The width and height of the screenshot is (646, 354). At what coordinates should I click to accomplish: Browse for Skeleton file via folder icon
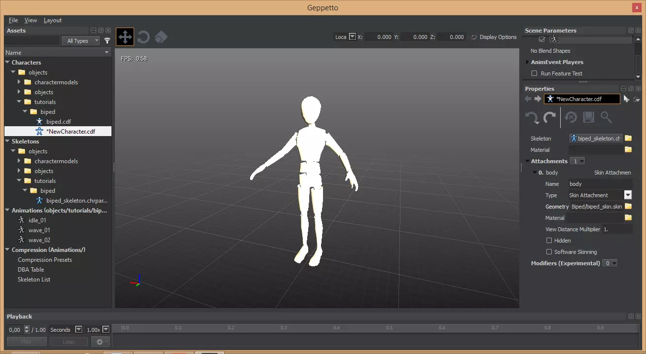pyautogui.click(x=628, y=139)
